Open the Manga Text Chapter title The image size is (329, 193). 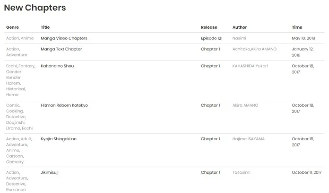pyautogui.click(x=61, y=49)
